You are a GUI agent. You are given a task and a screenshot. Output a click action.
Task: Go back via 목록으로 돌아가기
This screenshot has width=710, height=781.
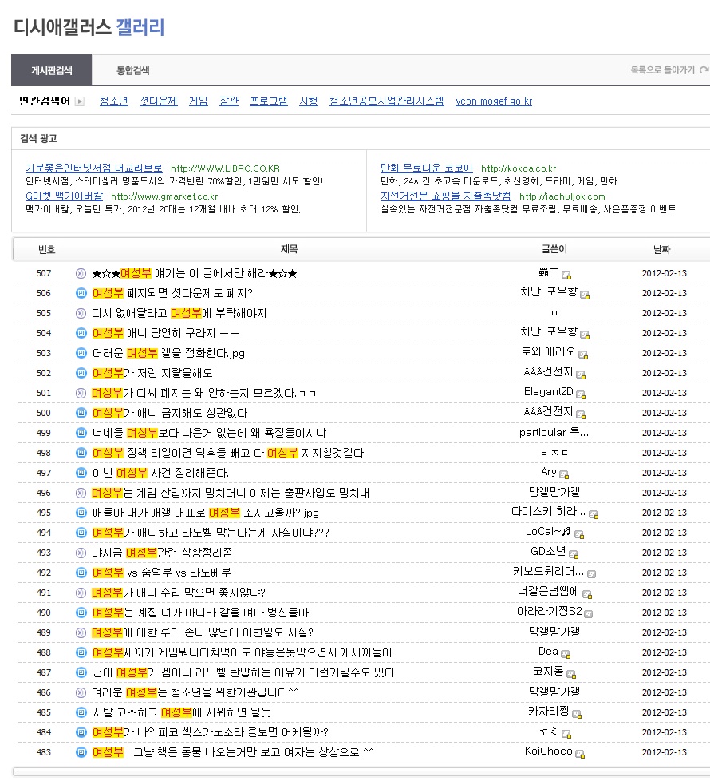pyautogui.click(x=669, y=70)
